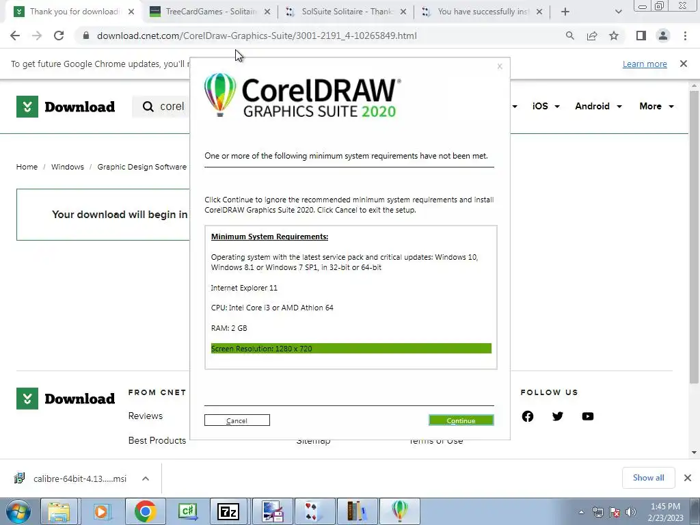Close the CorelDRAW installer dialog with the X
This screenshot has width=700, height=525.
pos(500,66)
